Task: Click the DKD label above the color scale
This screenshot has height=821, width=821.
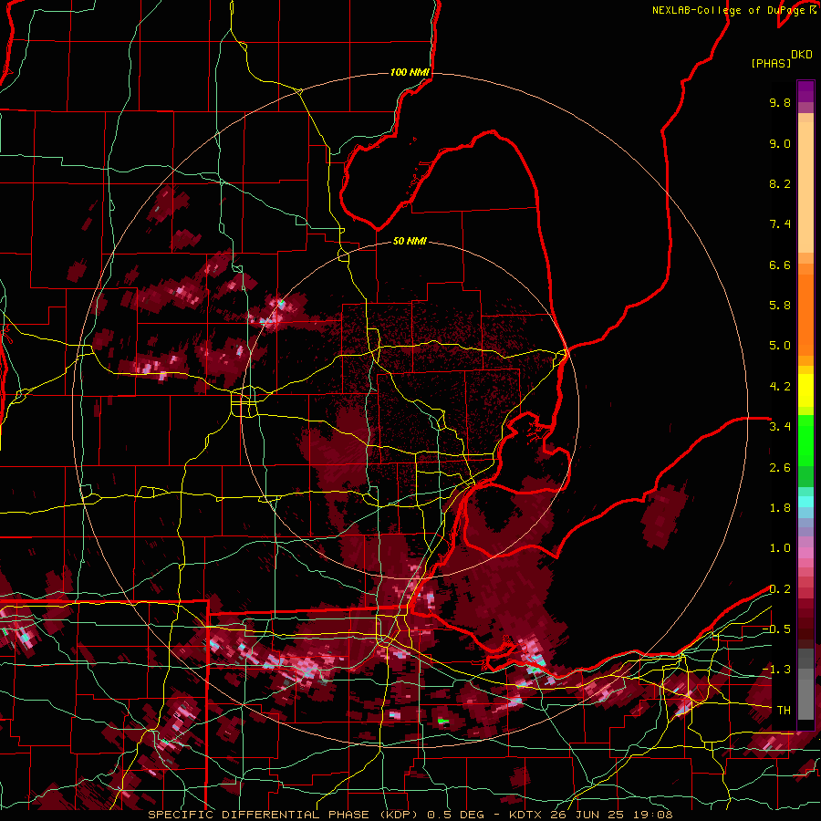Action: point(802,55)
